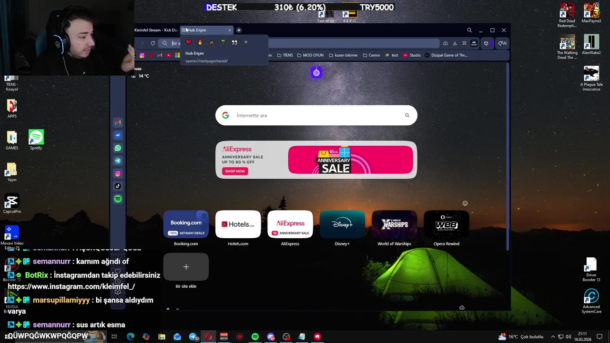
Task: Open Opera snapshot camera tool
Action: coord(445,43)
